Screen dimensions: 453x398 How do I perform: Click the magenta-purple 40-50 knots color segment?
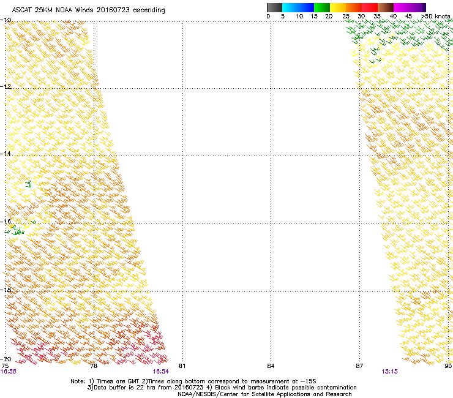[410, 7]
